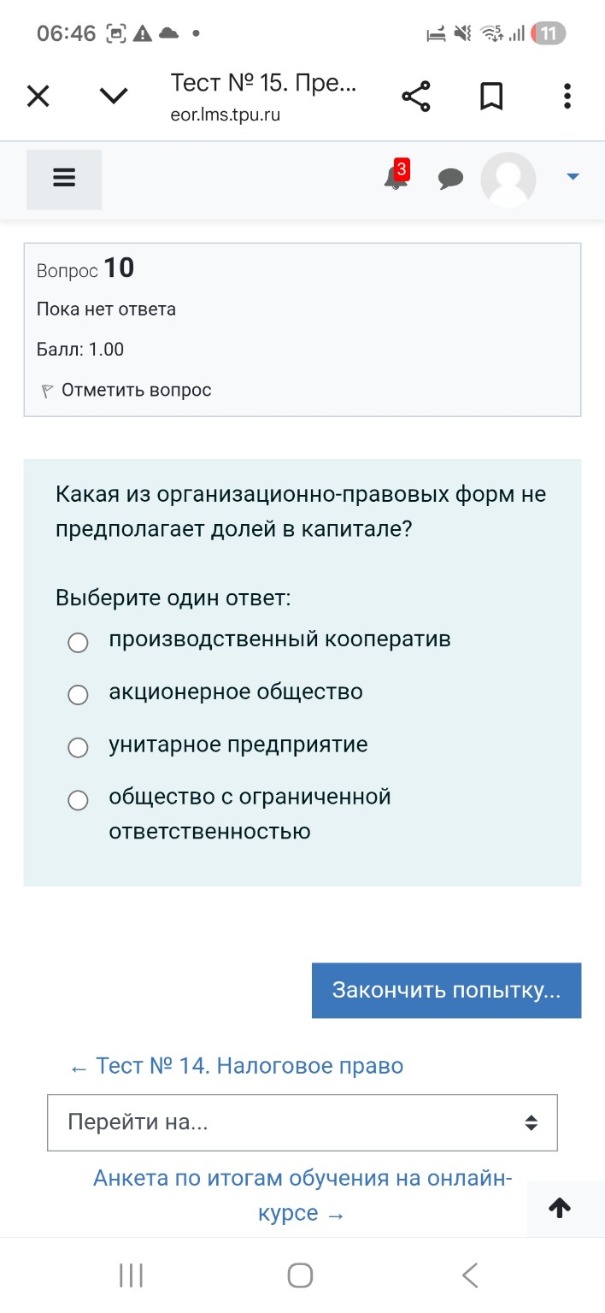Select answer производственный кооператив
The width and height of the screenshot is (605, 1313).
pyautogui.click(x=78, y=643)
